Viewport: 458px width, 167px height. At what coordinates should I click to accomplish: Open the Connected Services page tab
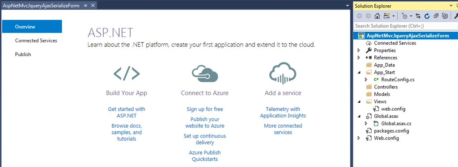36,41
